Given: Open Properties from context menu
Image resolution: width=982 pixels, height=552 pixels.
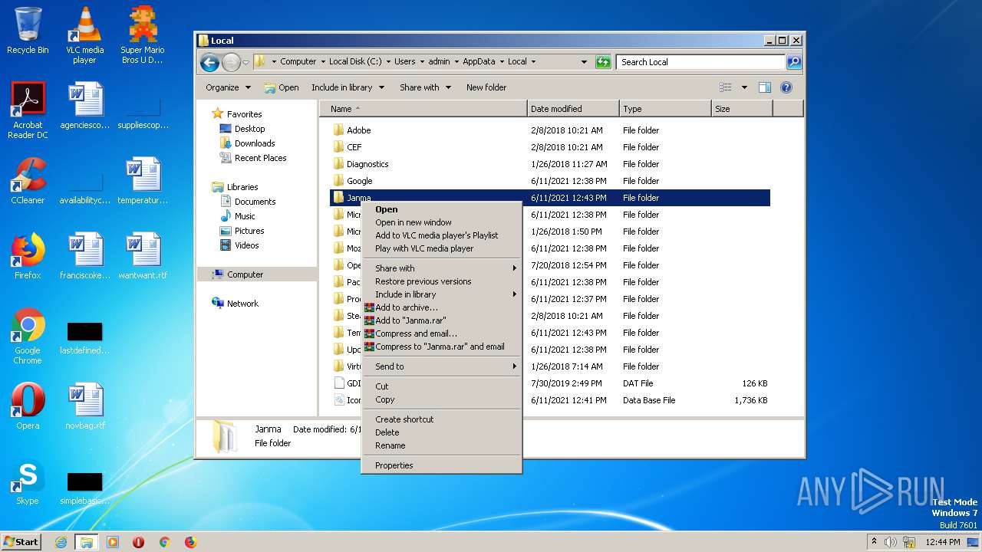Looking at the screenshot, I should tap(442, 465).
